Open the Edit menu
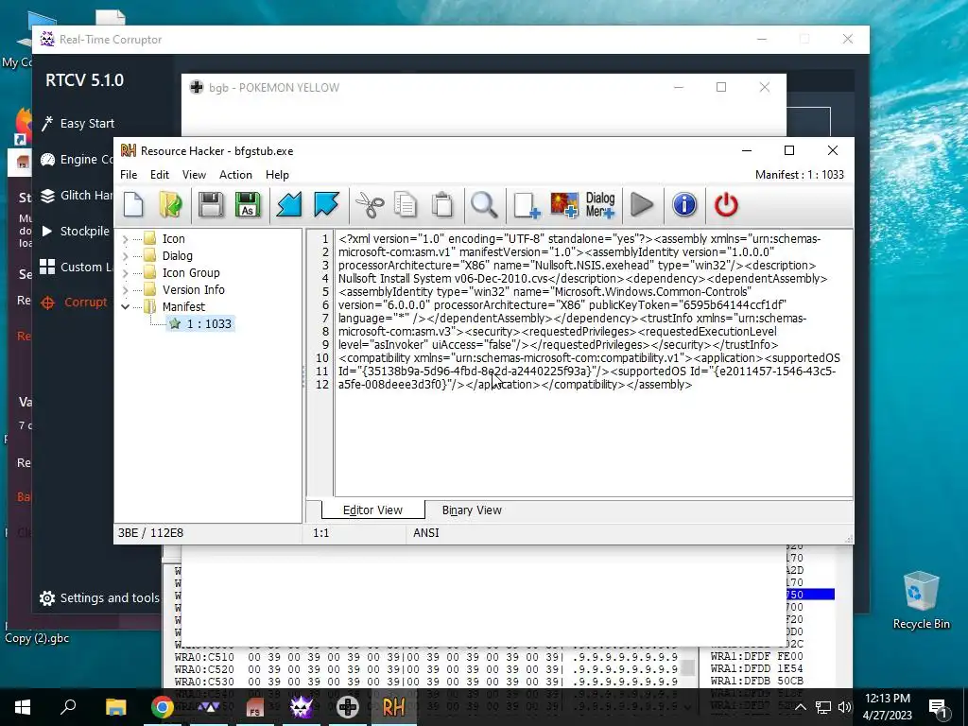This screenshot has width=968, height=726. pyautogui.click(x=159, y=175)
